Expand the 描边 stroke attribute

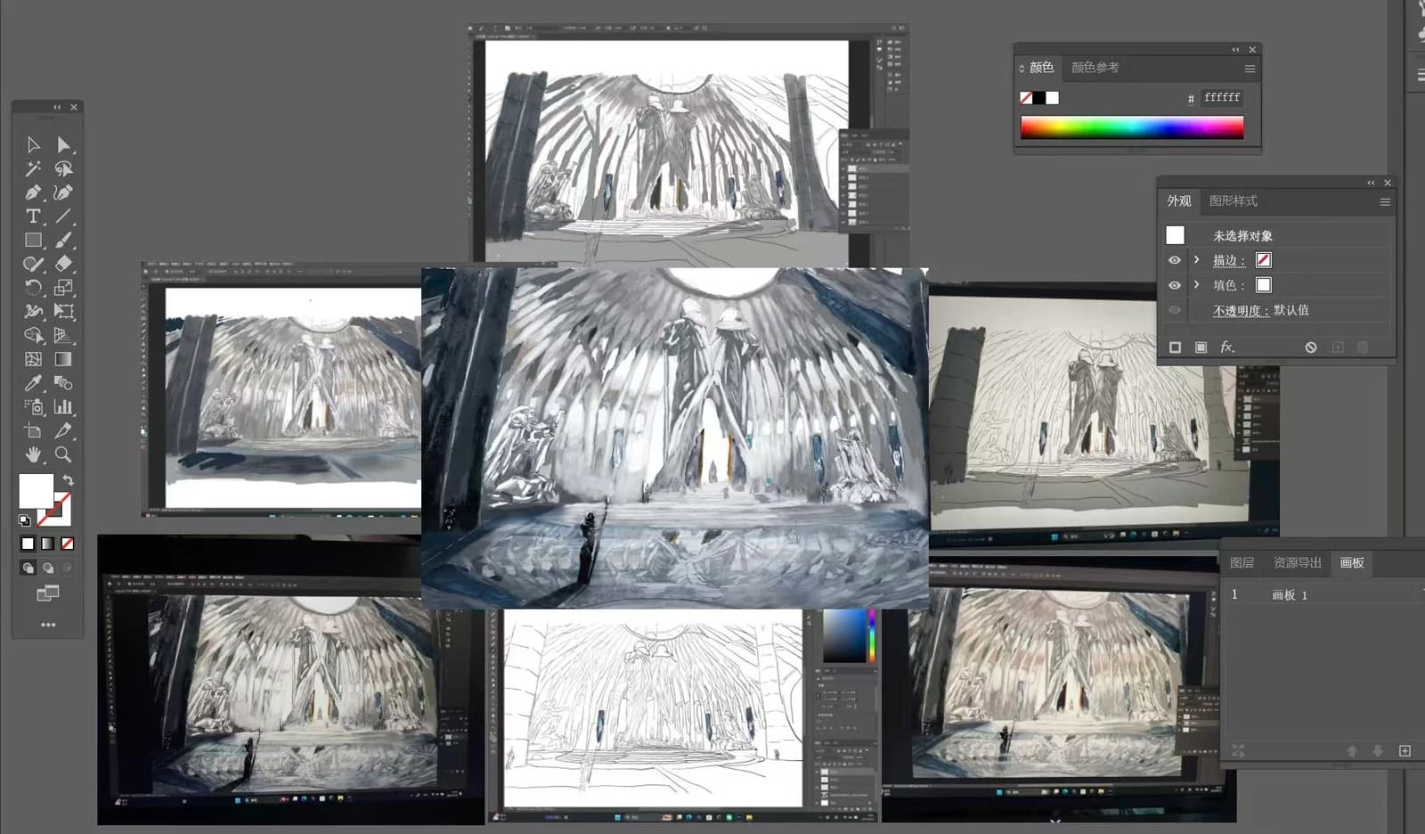(1196, 260)
